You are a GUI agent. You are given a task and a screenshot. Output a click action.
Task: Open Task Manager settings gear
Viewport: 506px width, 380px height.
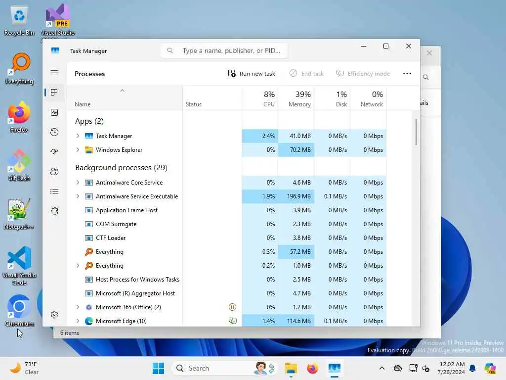pos(54,315)
